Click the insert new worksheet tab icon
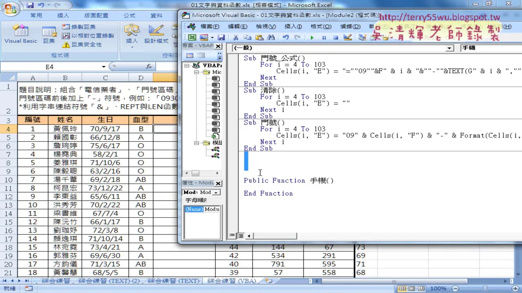Viewport: 522px width, 293px height. point(269,281)
